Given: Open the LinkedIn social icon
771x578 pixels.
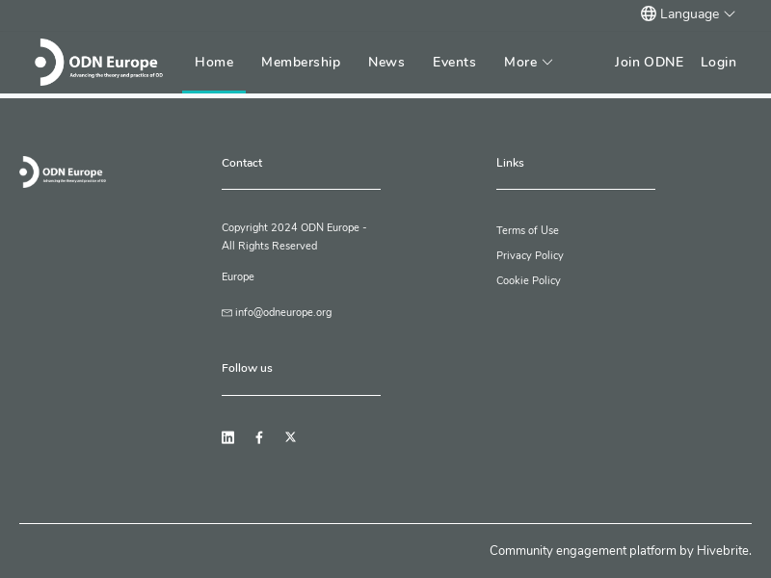Looking at the screenshot, I should 227,437.
